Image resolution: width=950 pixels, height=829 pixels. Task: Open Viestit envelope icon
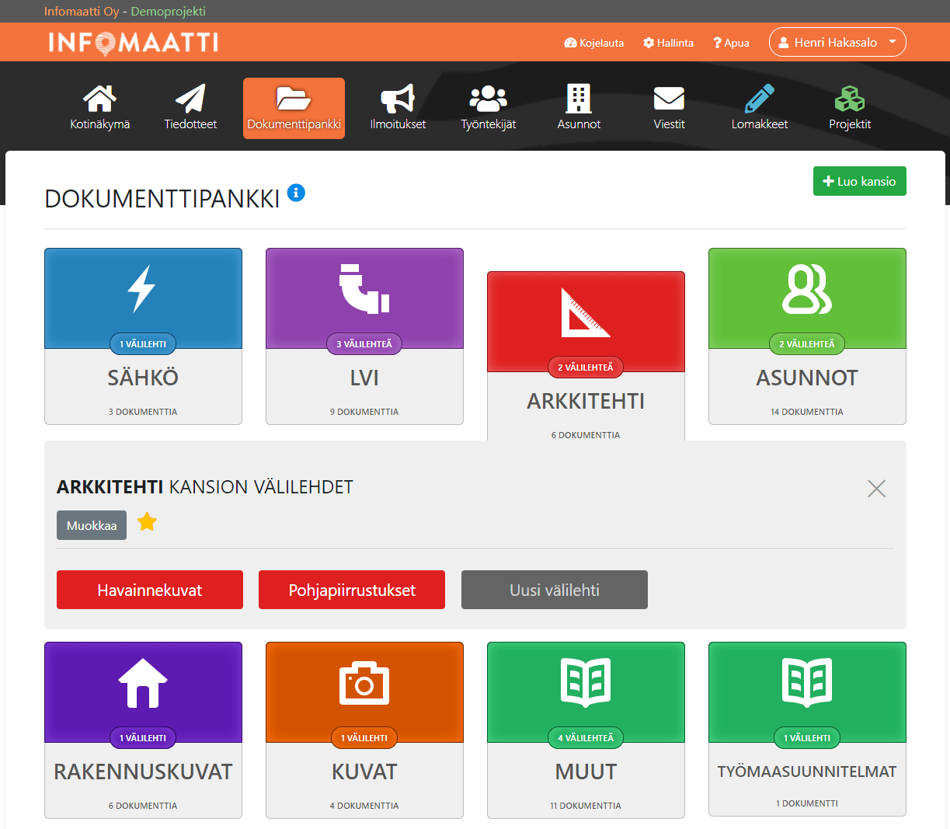pos(669,99)
